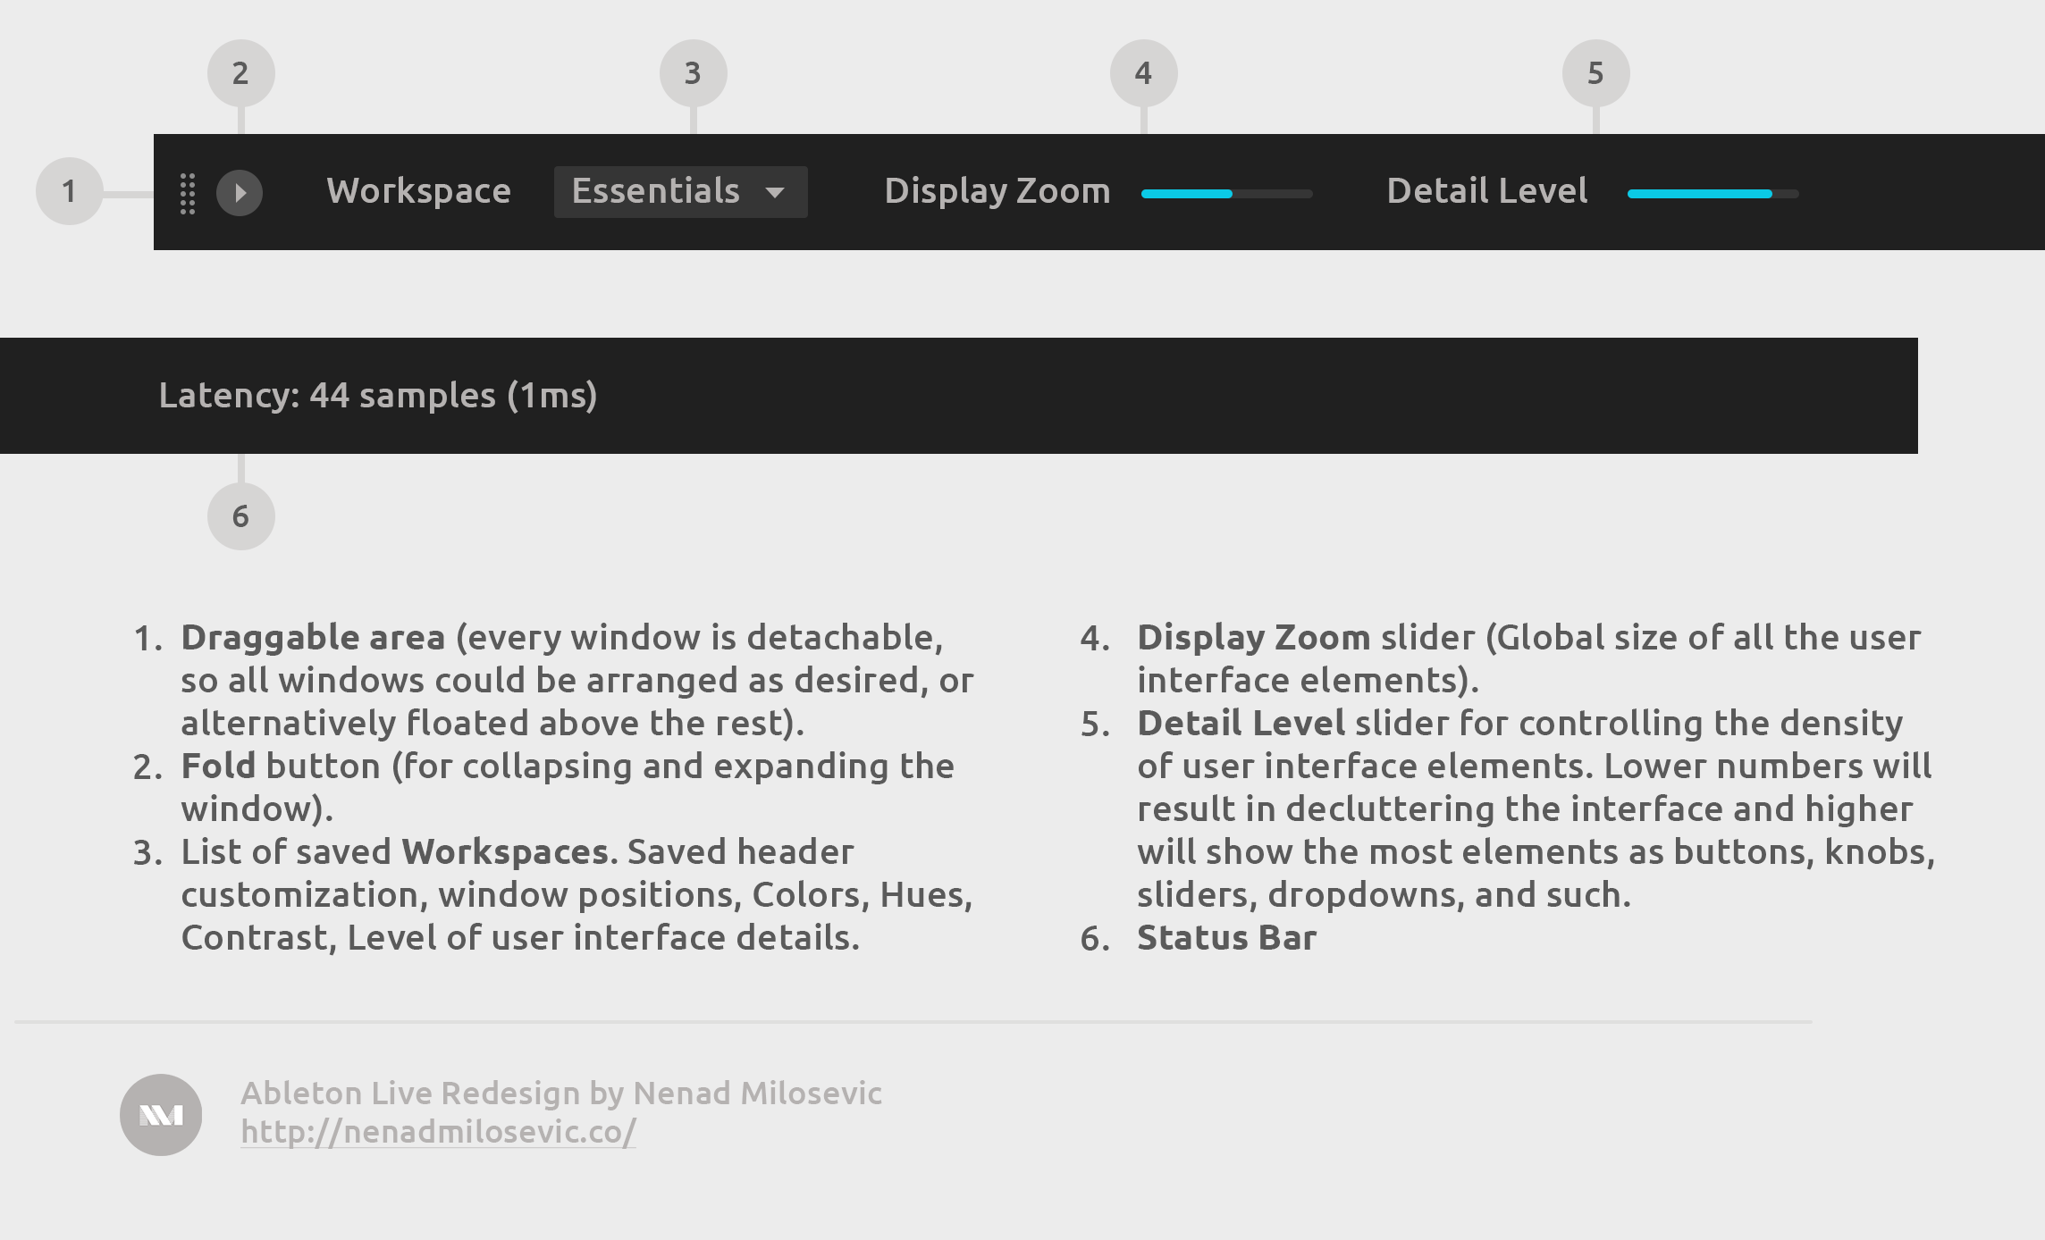
Task: Click the Fold button arrow icon
Action: (x=240, y=191)
